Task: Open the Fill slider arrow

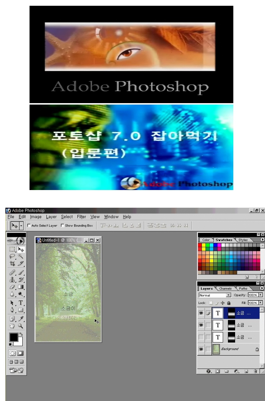Action: point(260,303)
